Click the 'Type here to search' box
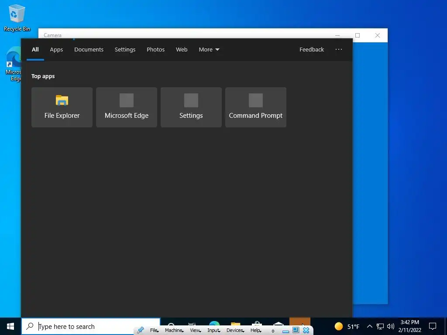The image size is (447, 335). (x=91, y=326)
